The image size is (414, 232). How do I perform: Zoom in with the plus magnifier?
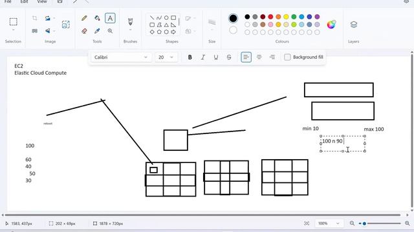(407, 224)
